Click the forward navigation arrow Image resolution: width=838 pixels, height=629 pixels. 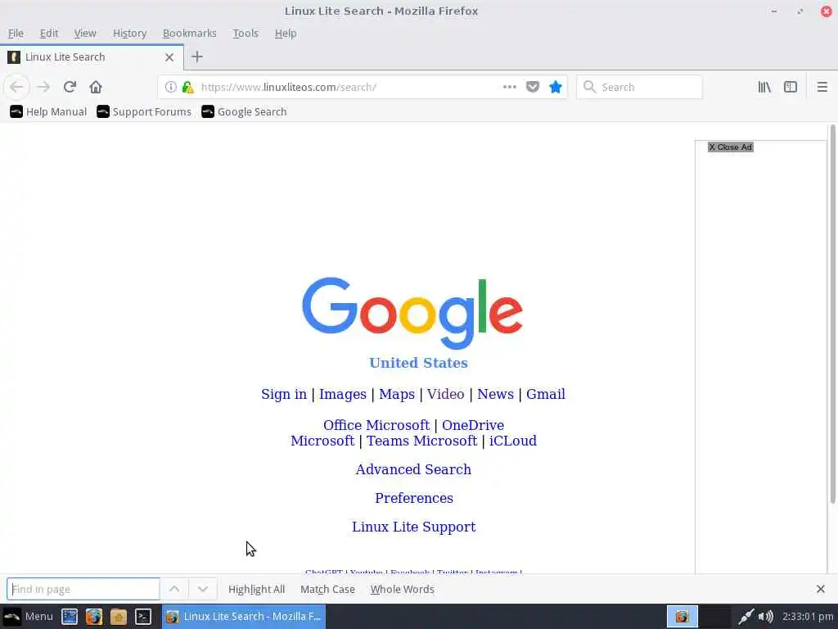click(43, 87)
